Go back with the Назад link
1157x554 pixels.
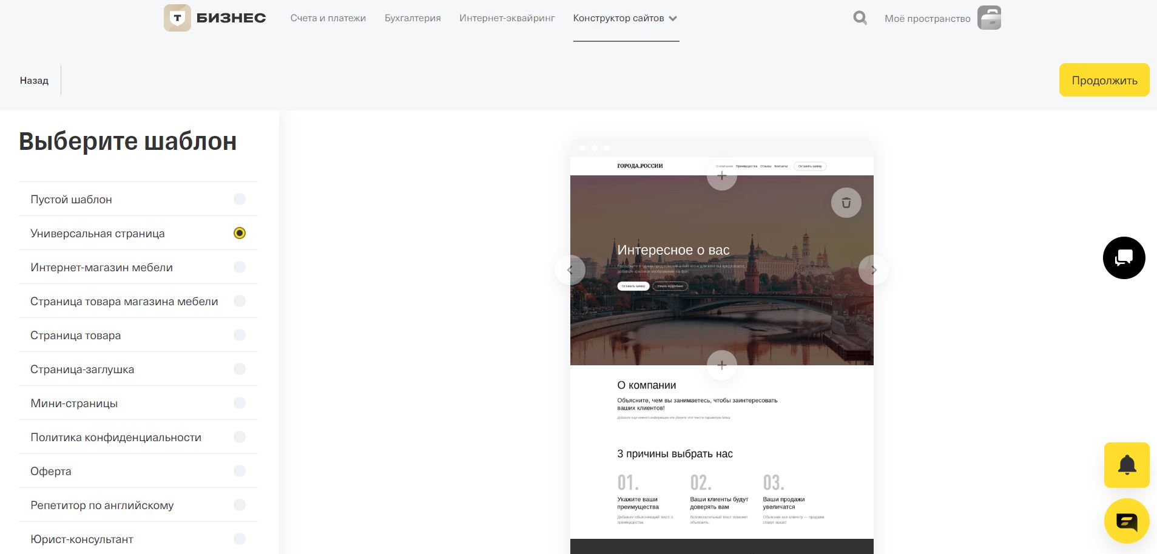point(34,80)
